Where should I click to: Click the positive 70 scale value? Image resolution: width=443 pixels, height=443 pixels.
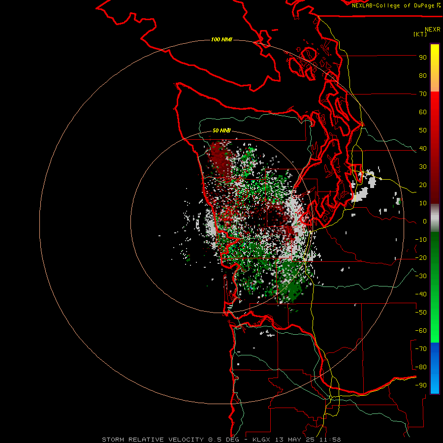click(423, 94)
